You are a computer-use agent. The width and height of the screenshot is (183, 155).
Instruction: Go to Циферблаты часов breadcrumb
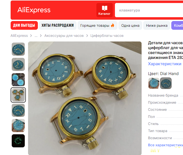107,36
